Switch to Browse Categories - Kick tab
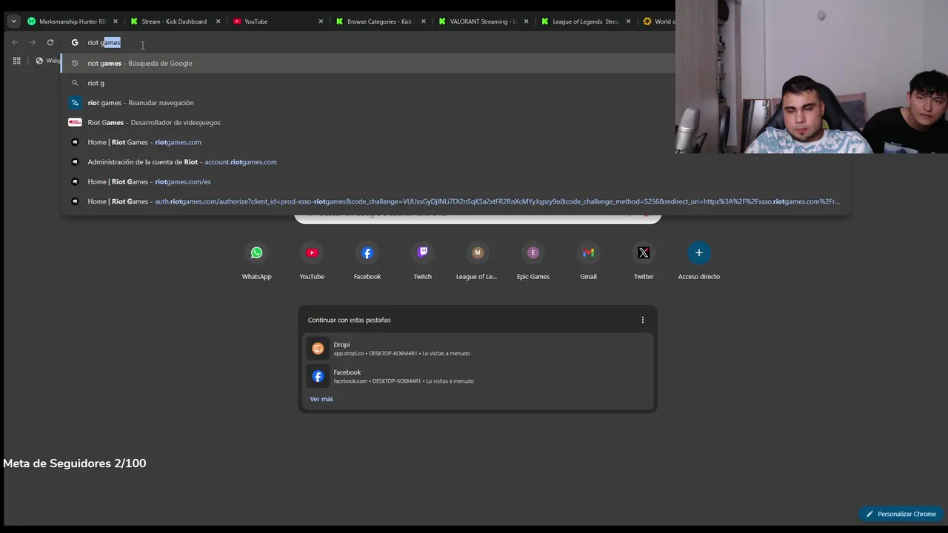Viewport: 948px width, 533px height. tap(381, 21)
